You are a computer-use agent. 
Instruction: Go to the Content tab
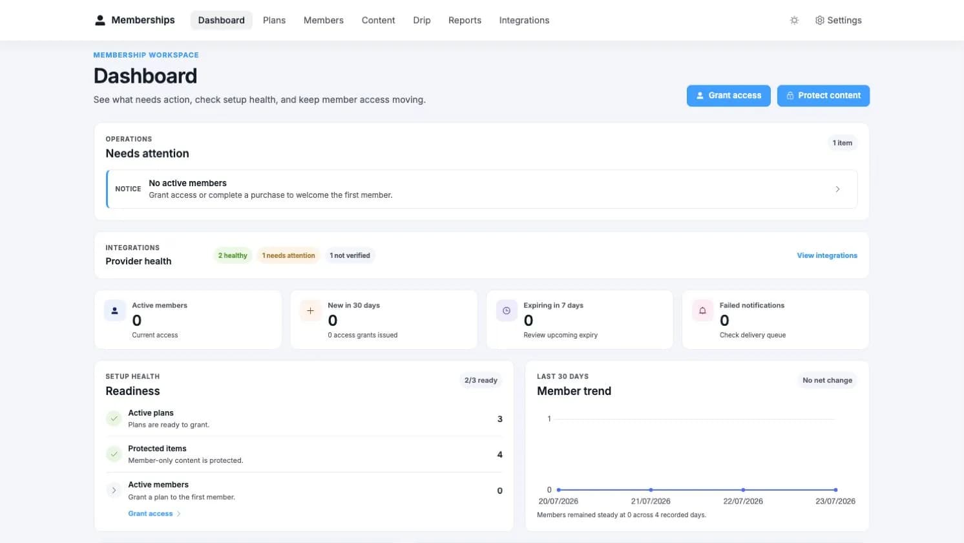(378, 20)
